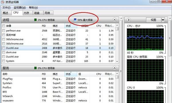172x103 pixels.
Task: Click the process list scroll-down arrow
Action: tap(117, 62)
